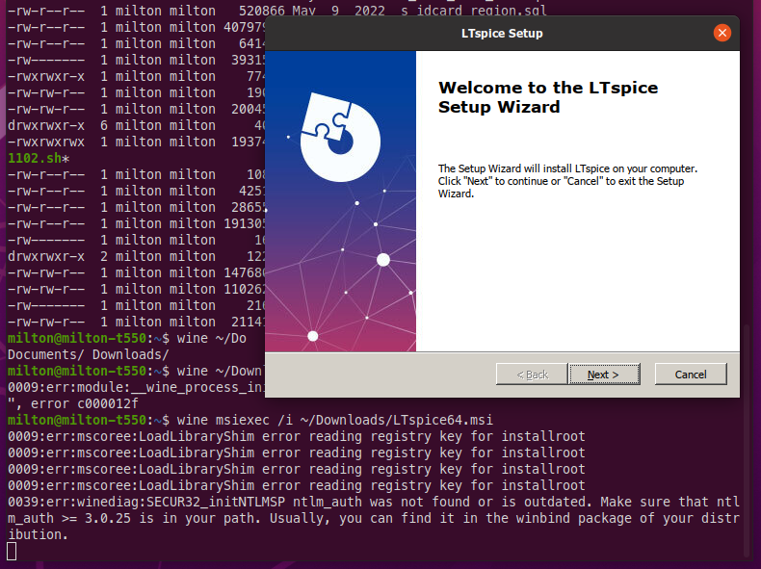Close the LTspice Setup window
Viewport: 761px width, 569px height.
point(722,33)
